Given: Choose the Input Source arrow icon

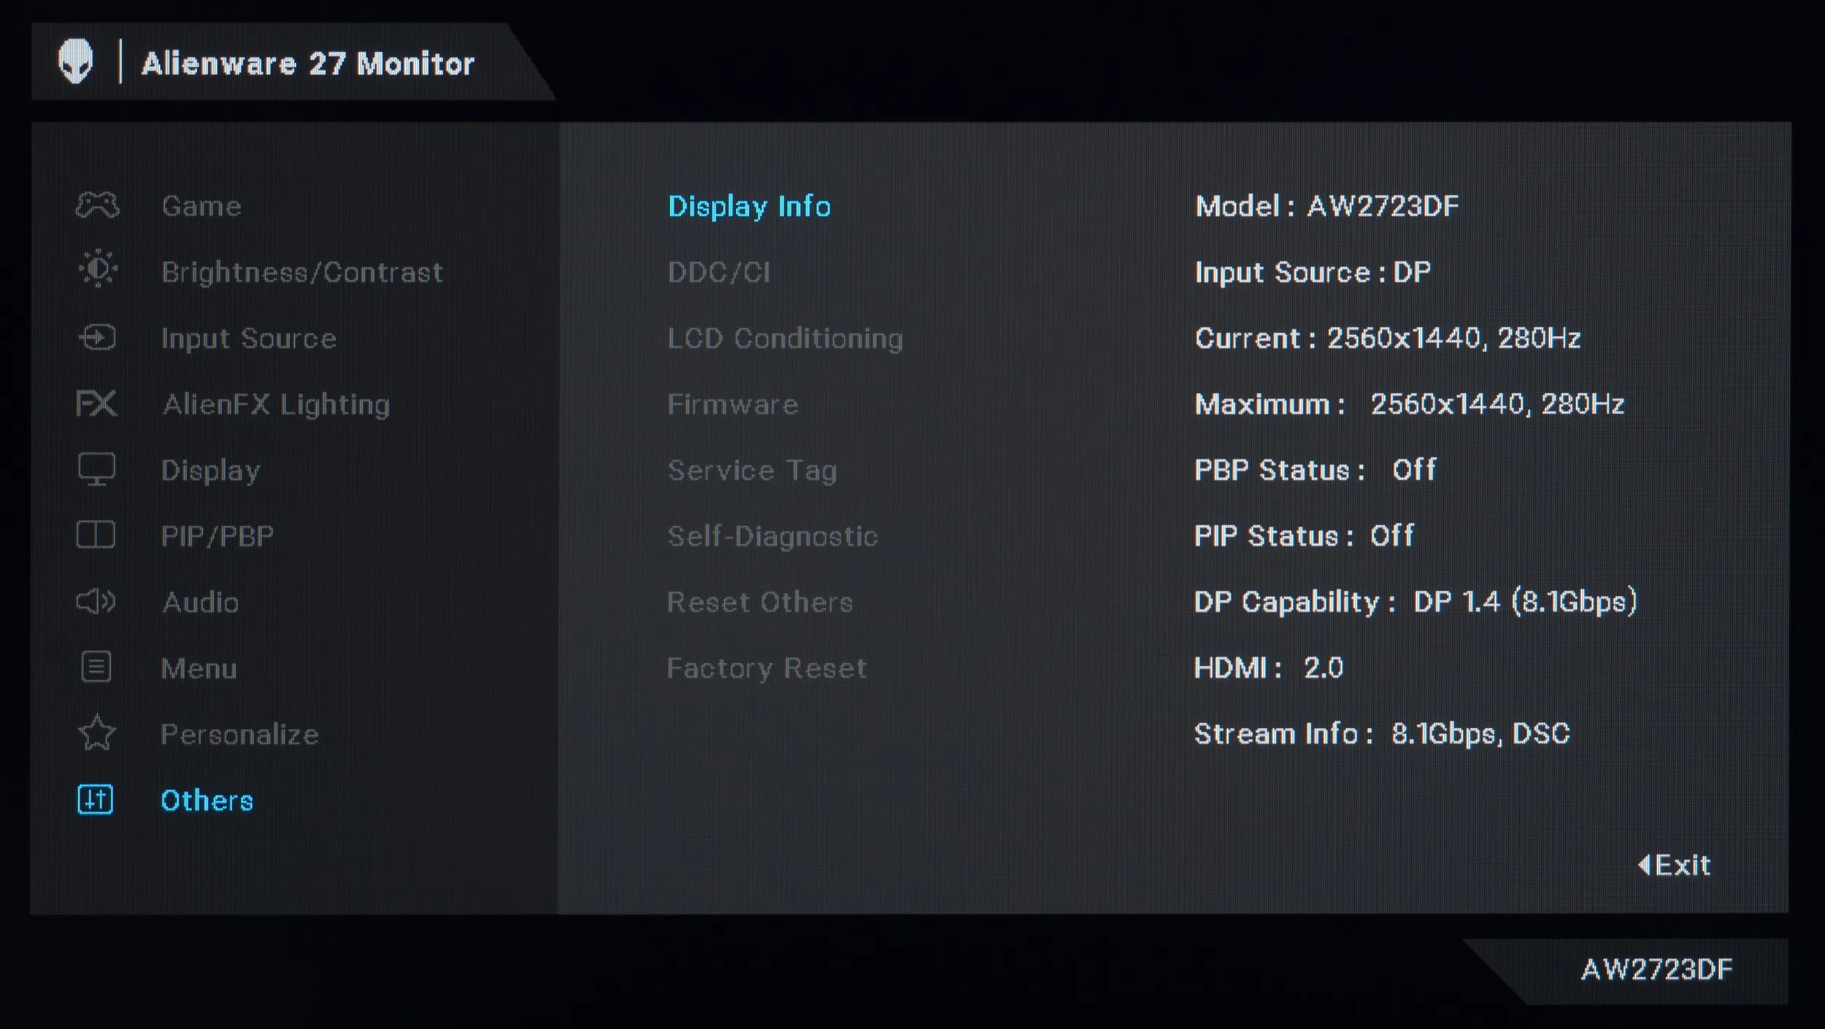Looking at the screenshot, I should click(x=97, y=337).
